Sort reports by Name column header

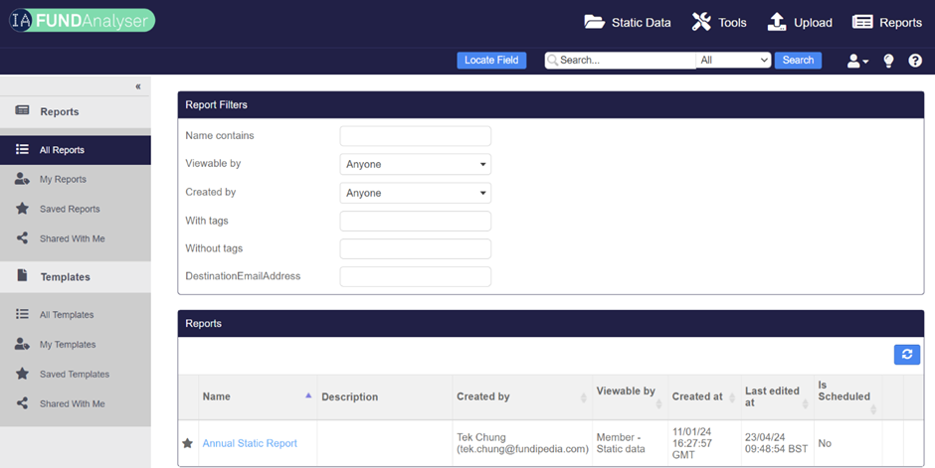(x=217, y=396)
